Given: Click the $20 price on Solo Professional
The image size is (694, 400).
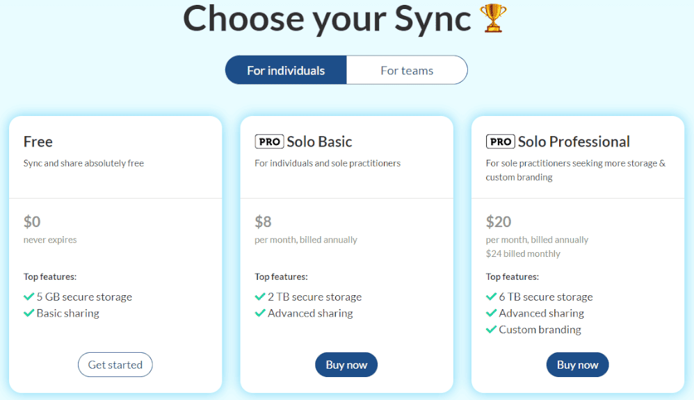Looking at the screenshot, I should coord(499,222).
